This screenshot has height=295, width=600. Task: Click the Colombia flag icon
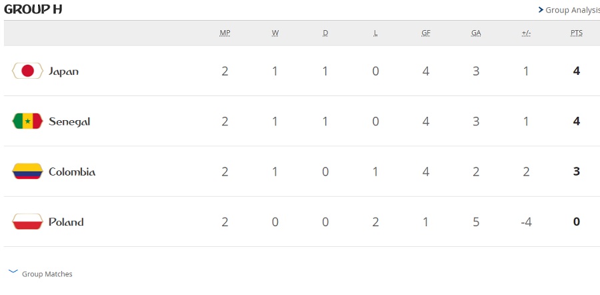pyautogui.click(x=27, y=172)
